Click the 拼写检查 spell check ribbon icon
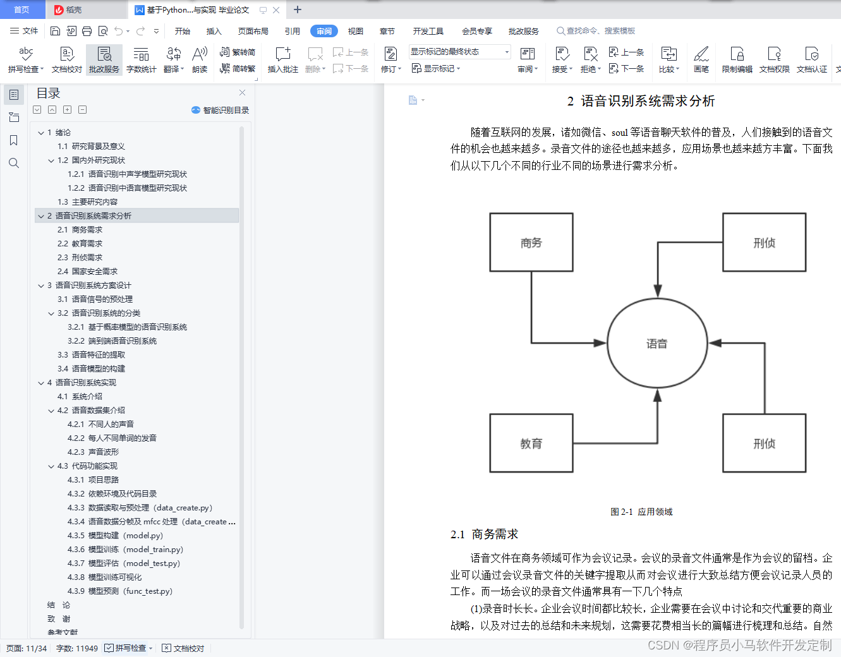This screenshot has width=841, height=657. click(26, 54)
